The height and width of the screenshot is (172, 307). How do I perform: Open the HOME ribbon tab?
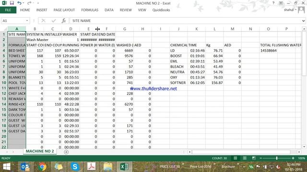pyautogui.click(x=25, y=10)
